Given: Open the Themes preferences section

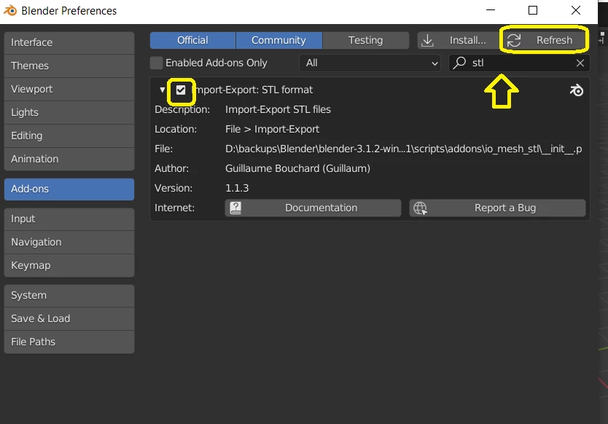Looking at the screenshot, I should click(69, 66).
